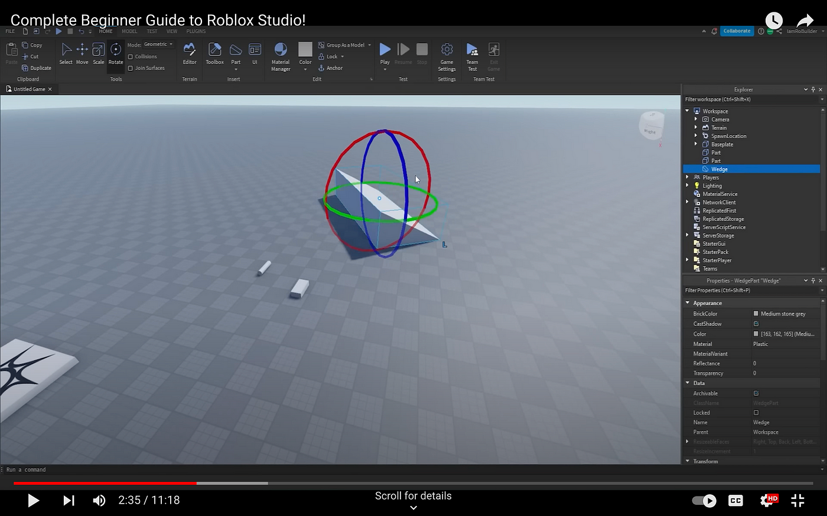Enable Join Surfaces checkbox

pos(131,68)
